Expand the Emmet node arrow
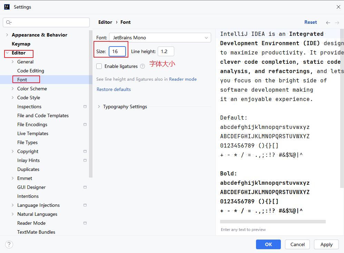The image size is (344, 253). (13, 178)
